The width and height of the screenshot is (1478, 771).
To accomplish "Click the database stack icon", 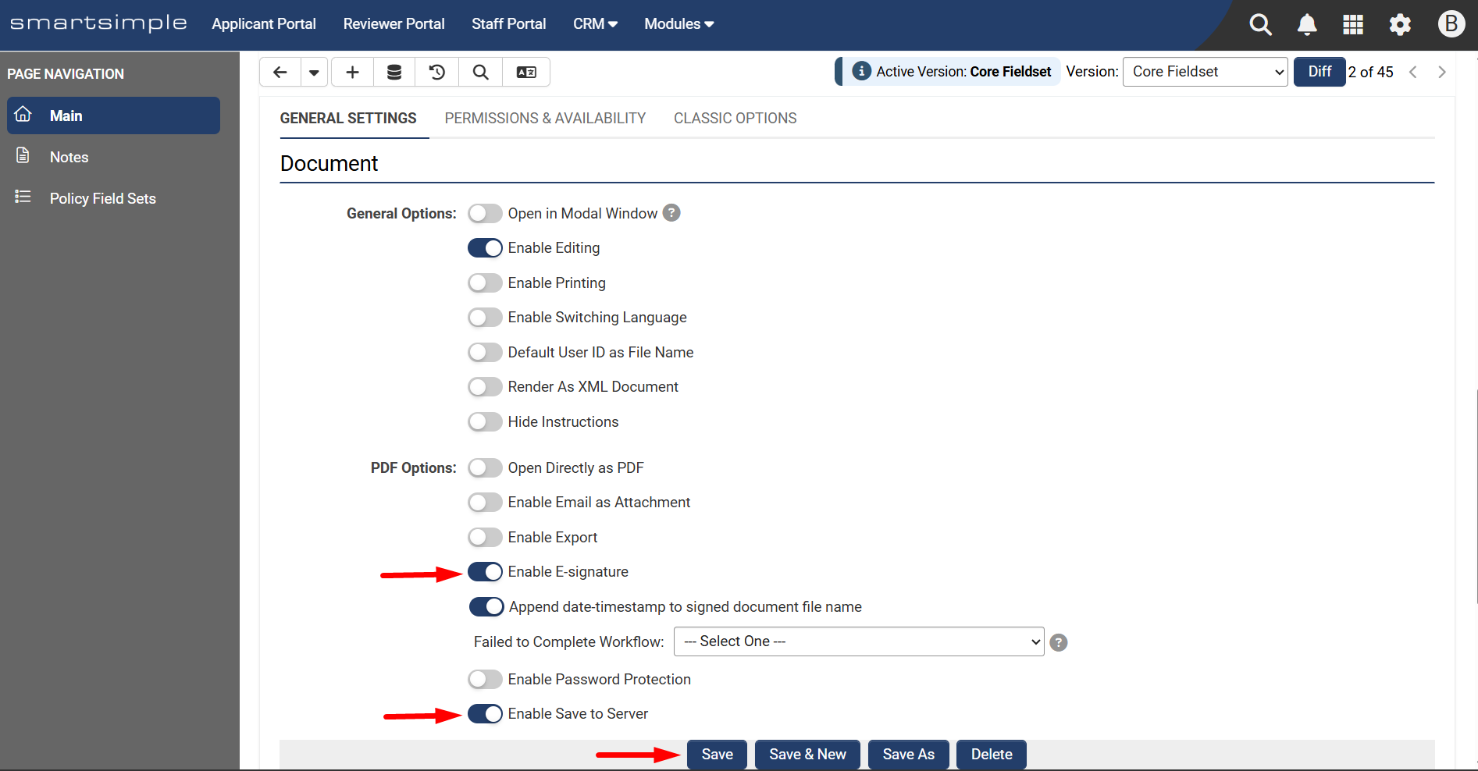I will 394,72.
